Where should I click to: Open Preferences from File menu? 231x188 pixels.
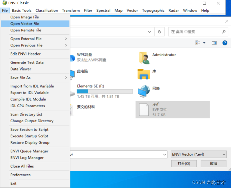35,175
